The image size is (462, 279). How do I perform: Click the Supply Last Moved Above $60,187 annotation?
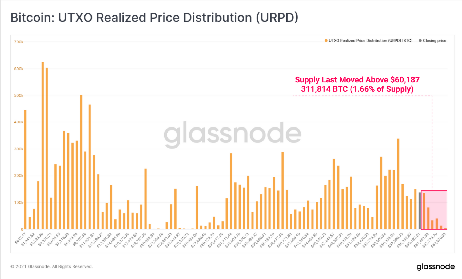[357, 80]
